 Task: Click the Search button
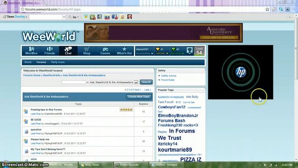[x=146, y=82]
